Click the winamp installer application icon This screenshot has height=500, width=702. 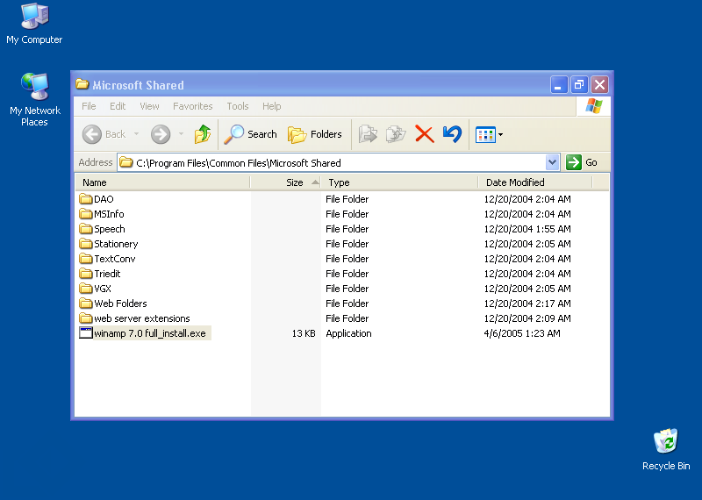pos(85,333)
